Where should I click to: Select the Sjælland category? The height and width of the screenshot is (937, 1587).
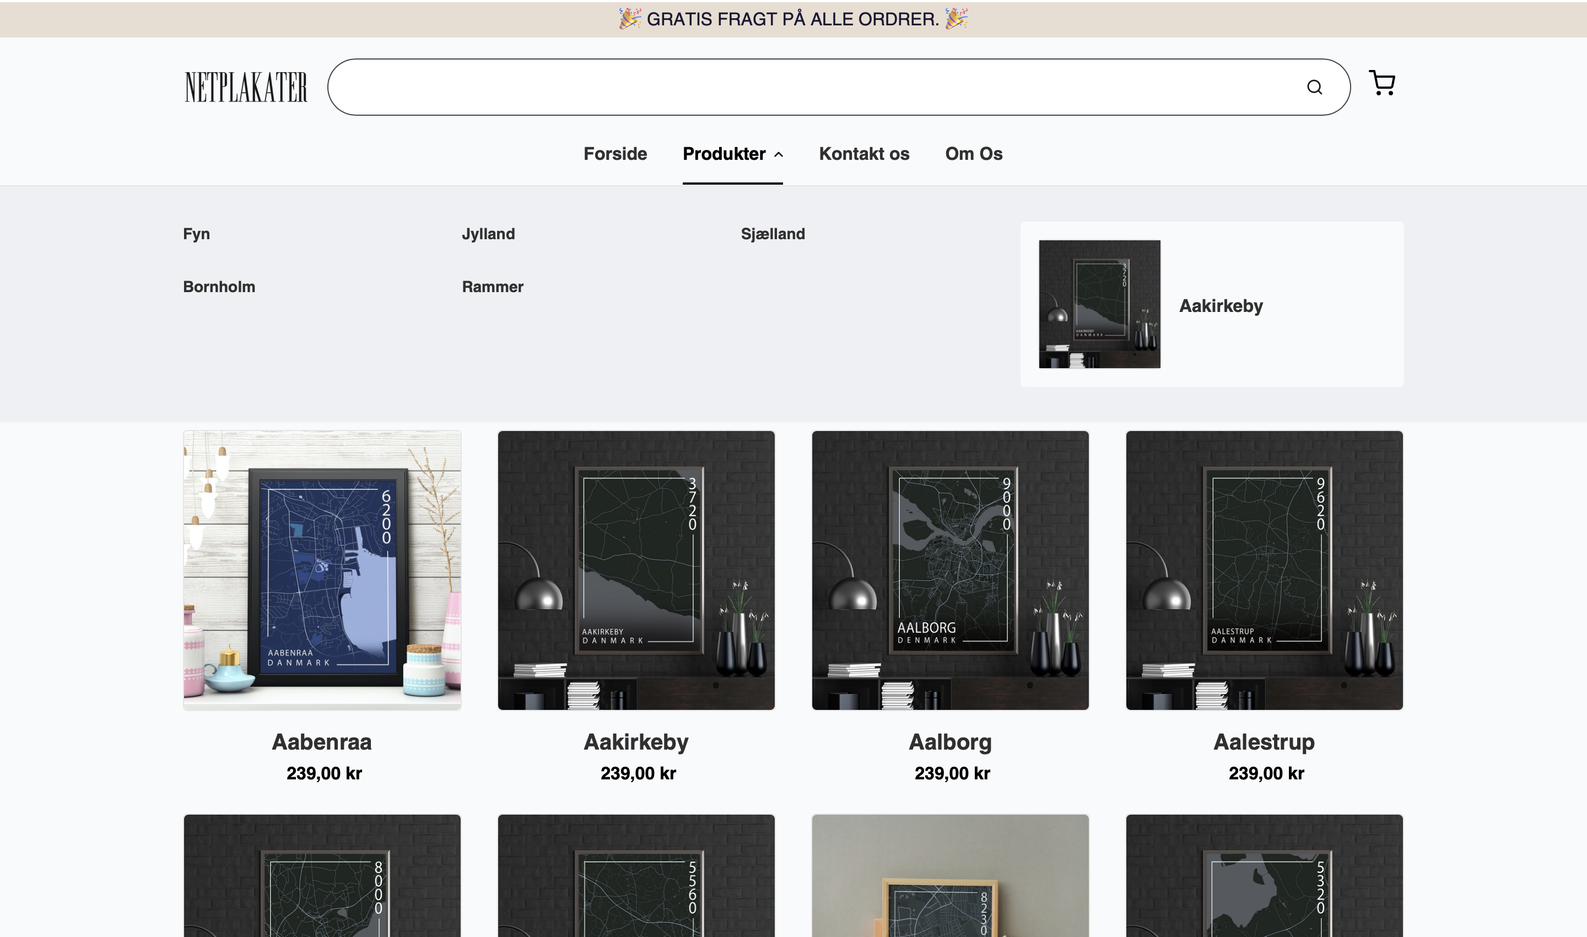tap(773, 234)
